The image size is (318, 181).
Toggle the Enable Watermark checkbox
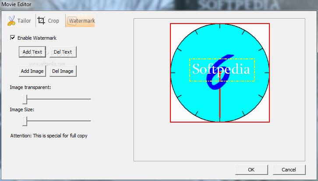(x=13, y=38)
